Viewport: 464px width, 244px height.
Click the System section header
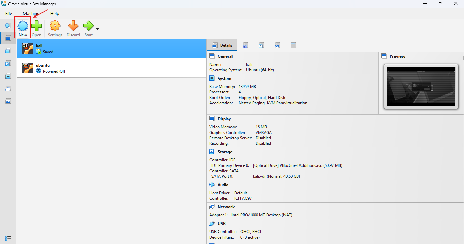click(224, 79)
